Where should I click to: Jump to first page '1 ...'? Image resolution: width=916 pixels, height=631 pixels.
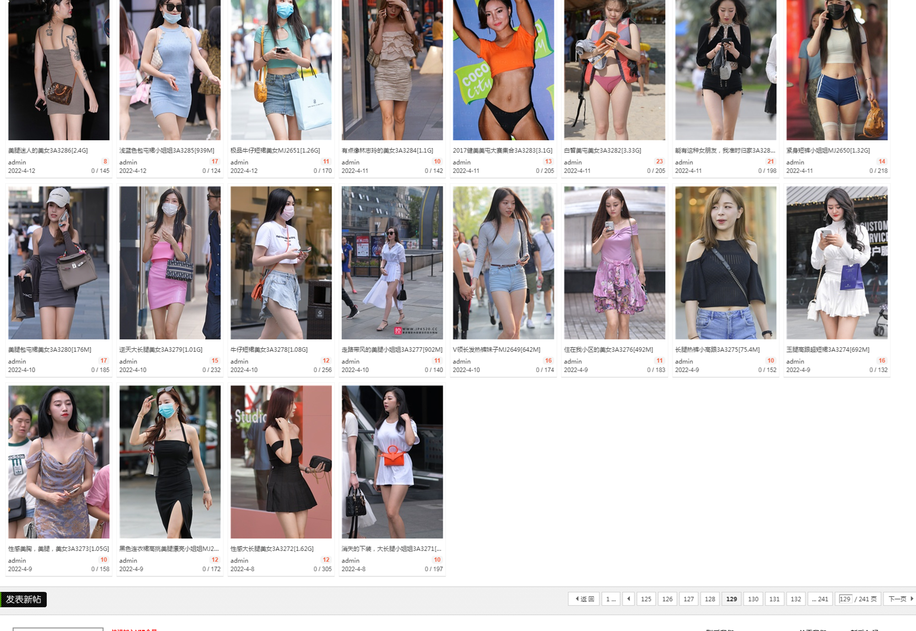click(x=611, y=599)
